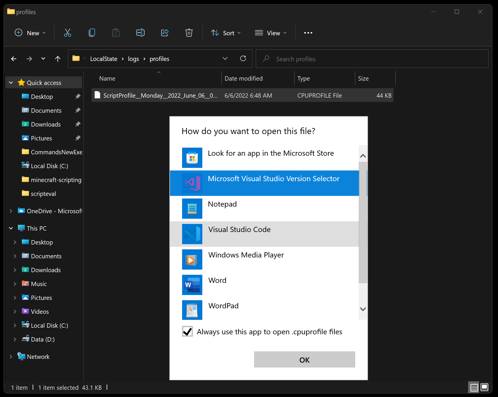The height and width of the screenshot is (397, 498).
Task: Select the Notepad app icon in the dialog
Action: (192, 209)
